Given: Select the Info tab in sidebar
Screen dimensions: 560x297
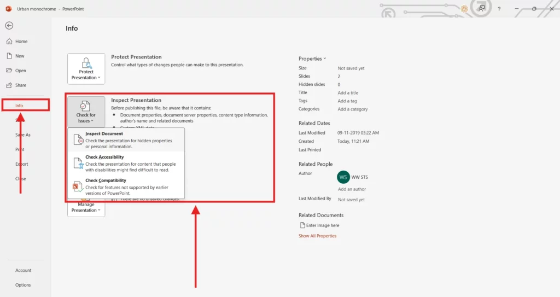Looking at the screenshot, I should pos(20,106).
